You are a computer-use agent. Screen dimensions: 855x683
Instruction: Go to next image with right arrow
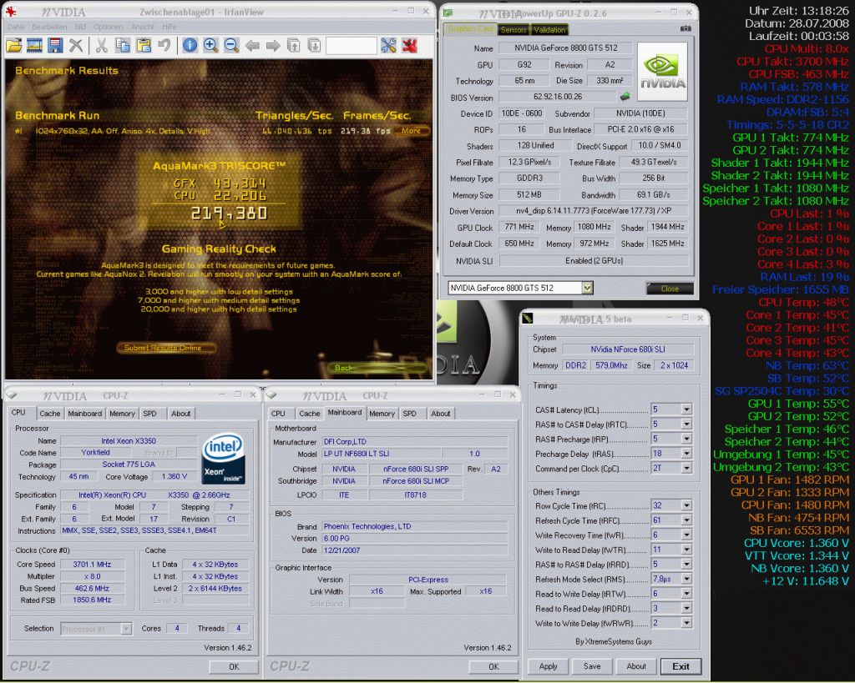pos(273,46)
